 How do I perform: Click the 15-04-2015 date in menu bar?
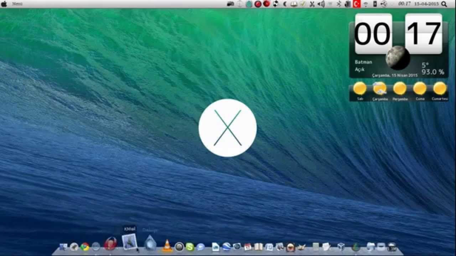coord(426,4)
